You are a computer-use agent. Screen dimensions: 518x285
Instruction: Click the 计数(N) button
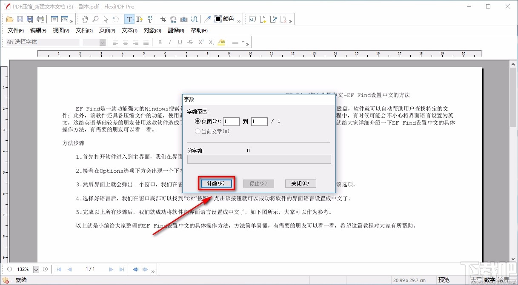(216, 183)
